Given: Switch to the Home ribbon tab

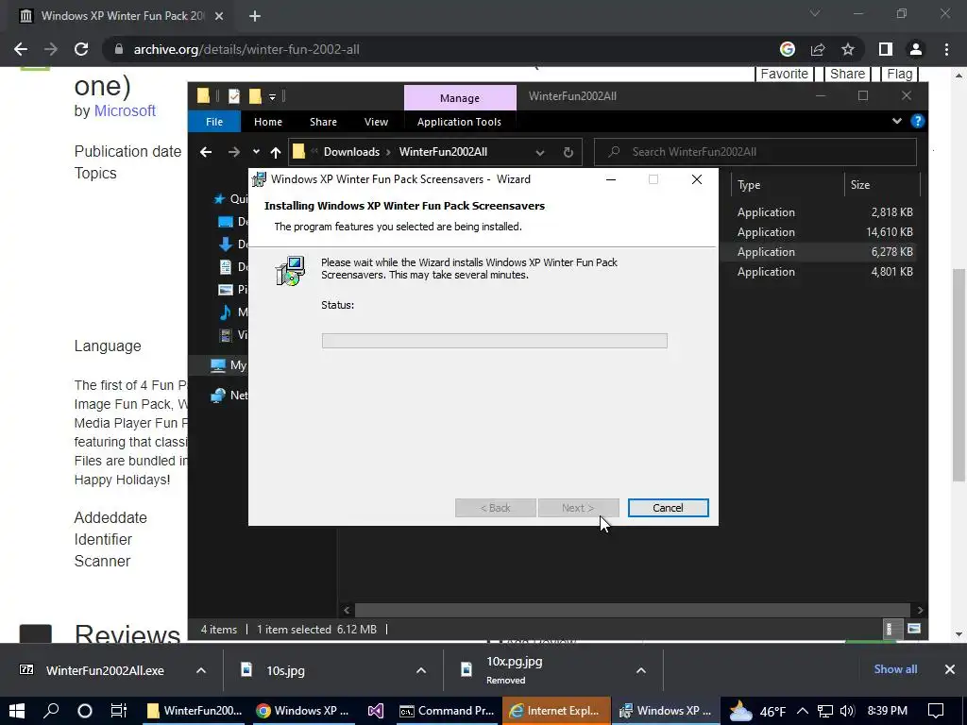Looking at the screenshot, I should [x=267, y=122].
